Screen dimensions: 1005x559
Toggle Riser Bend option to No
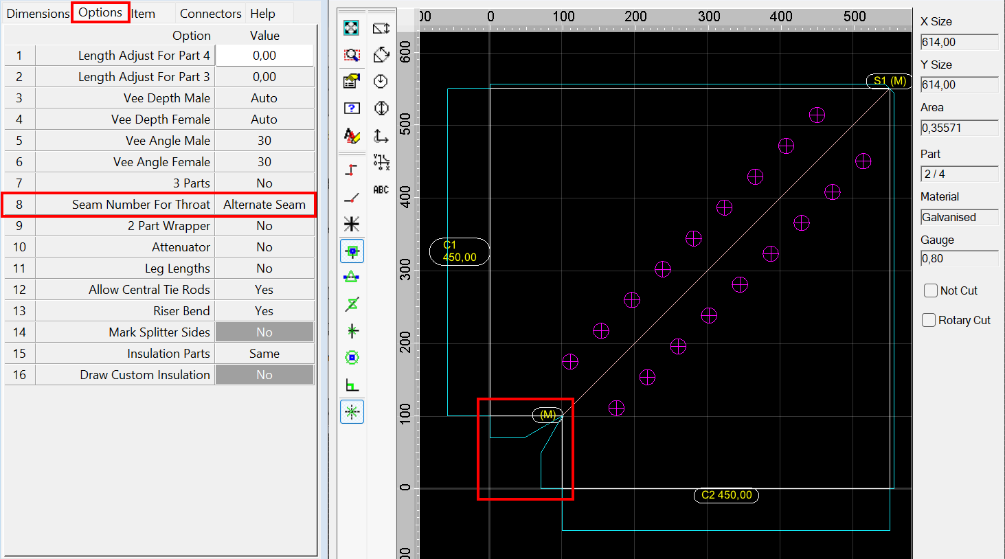tap(264, 310)
